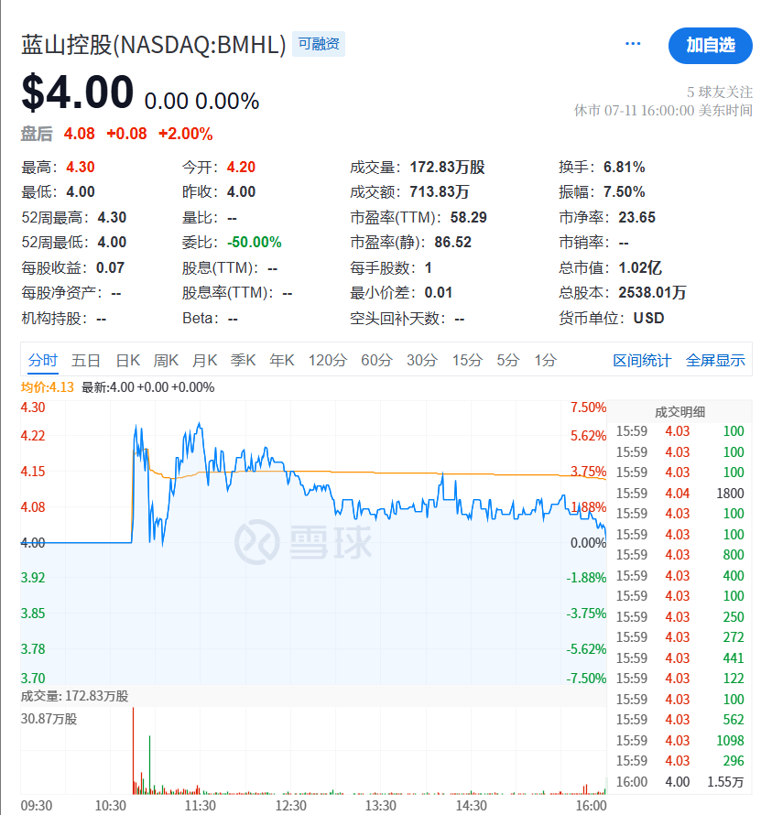Click the 4.22 left axis price label

pyautogui.click(x=33, y=436)
